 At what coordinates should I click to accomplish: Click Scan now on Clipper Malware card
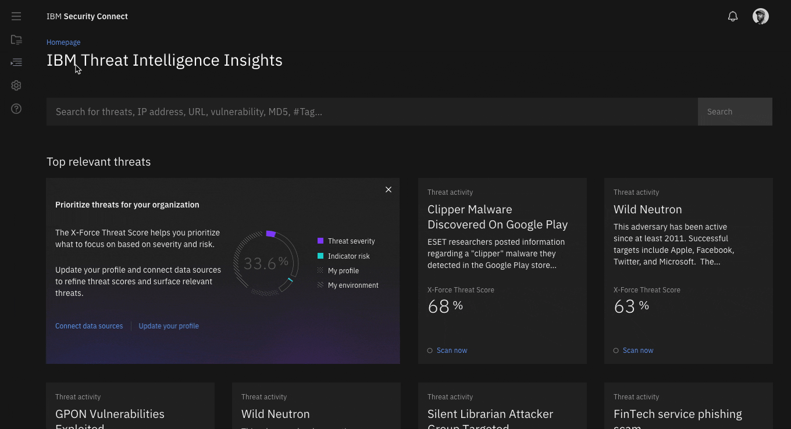pyautogui.click(x=452, y=351)
